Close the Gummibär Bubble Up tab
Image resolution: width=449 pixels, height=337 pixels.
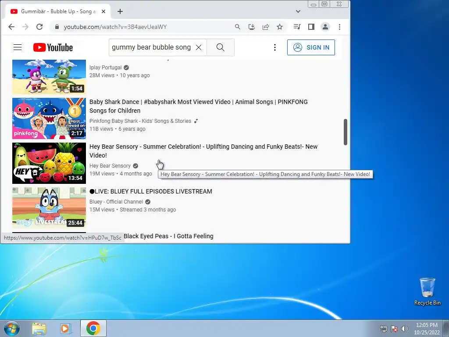click(x=103, y=11)
